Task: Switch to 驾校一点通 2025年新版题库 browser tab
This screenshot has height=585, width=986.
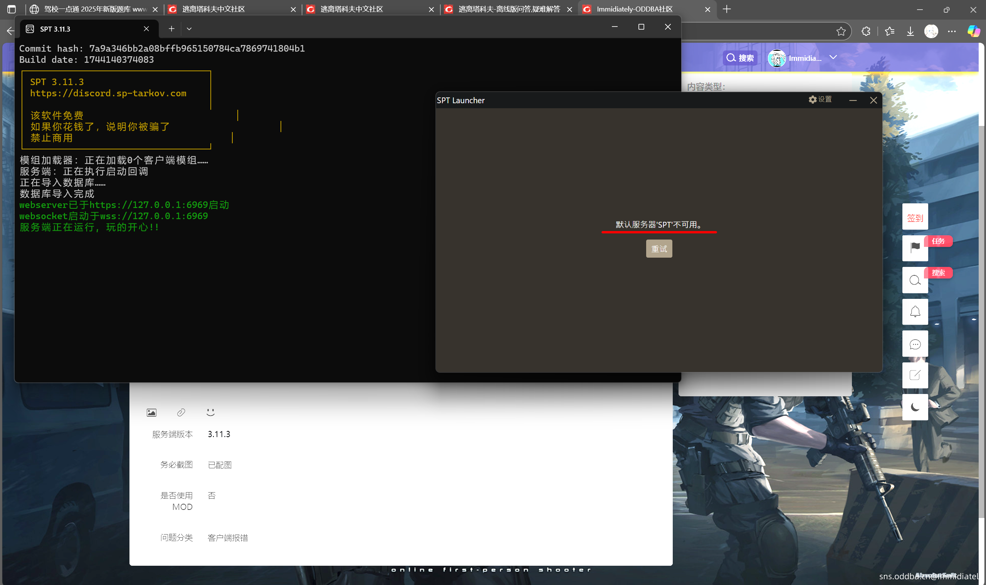Action: [x=94, y=9]
